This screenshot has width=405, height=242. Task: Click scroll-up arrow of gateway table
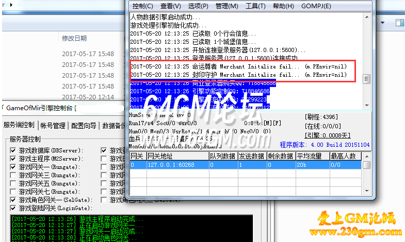366,157
